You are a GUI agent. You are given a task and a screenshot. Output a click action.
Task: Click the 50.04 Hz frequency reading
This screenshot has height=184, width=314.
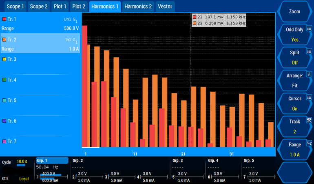click(x=47, y=167)
